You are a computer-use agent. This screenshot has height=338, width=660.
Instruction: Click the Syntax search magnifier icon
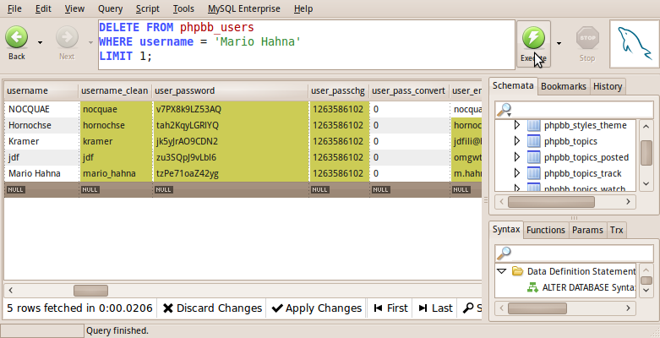pyautogui.click(x=504, y=253)
